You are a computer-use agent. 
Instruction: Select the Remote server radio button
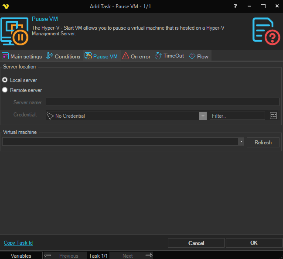point(5,90)
